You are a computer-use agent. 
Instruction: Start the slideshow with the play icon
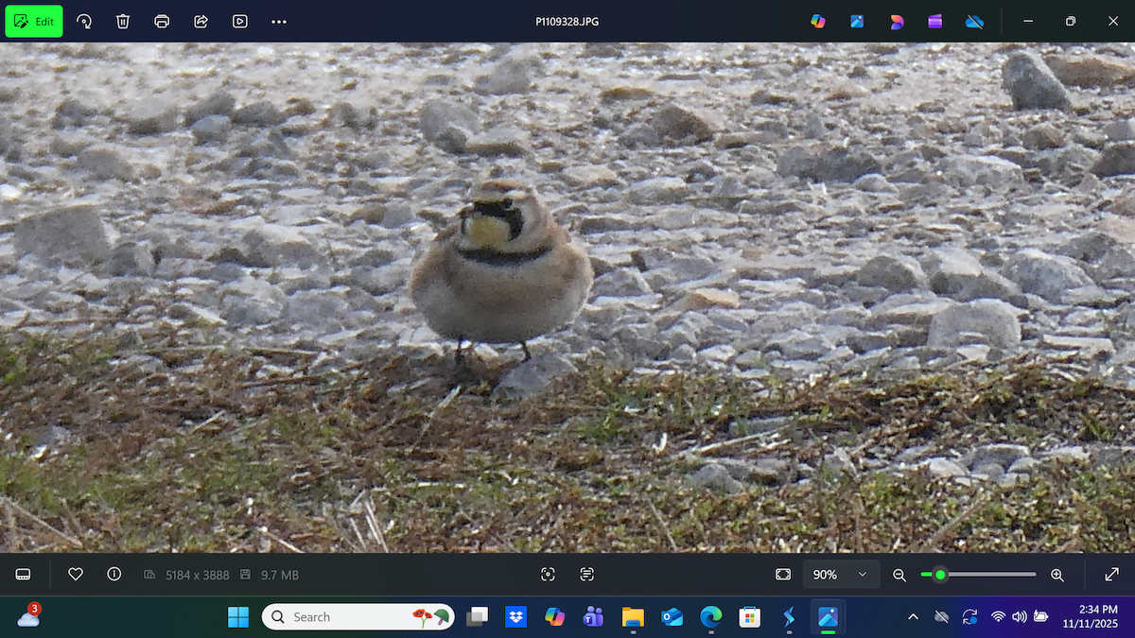pyautogui.click(x=240, y=21)
